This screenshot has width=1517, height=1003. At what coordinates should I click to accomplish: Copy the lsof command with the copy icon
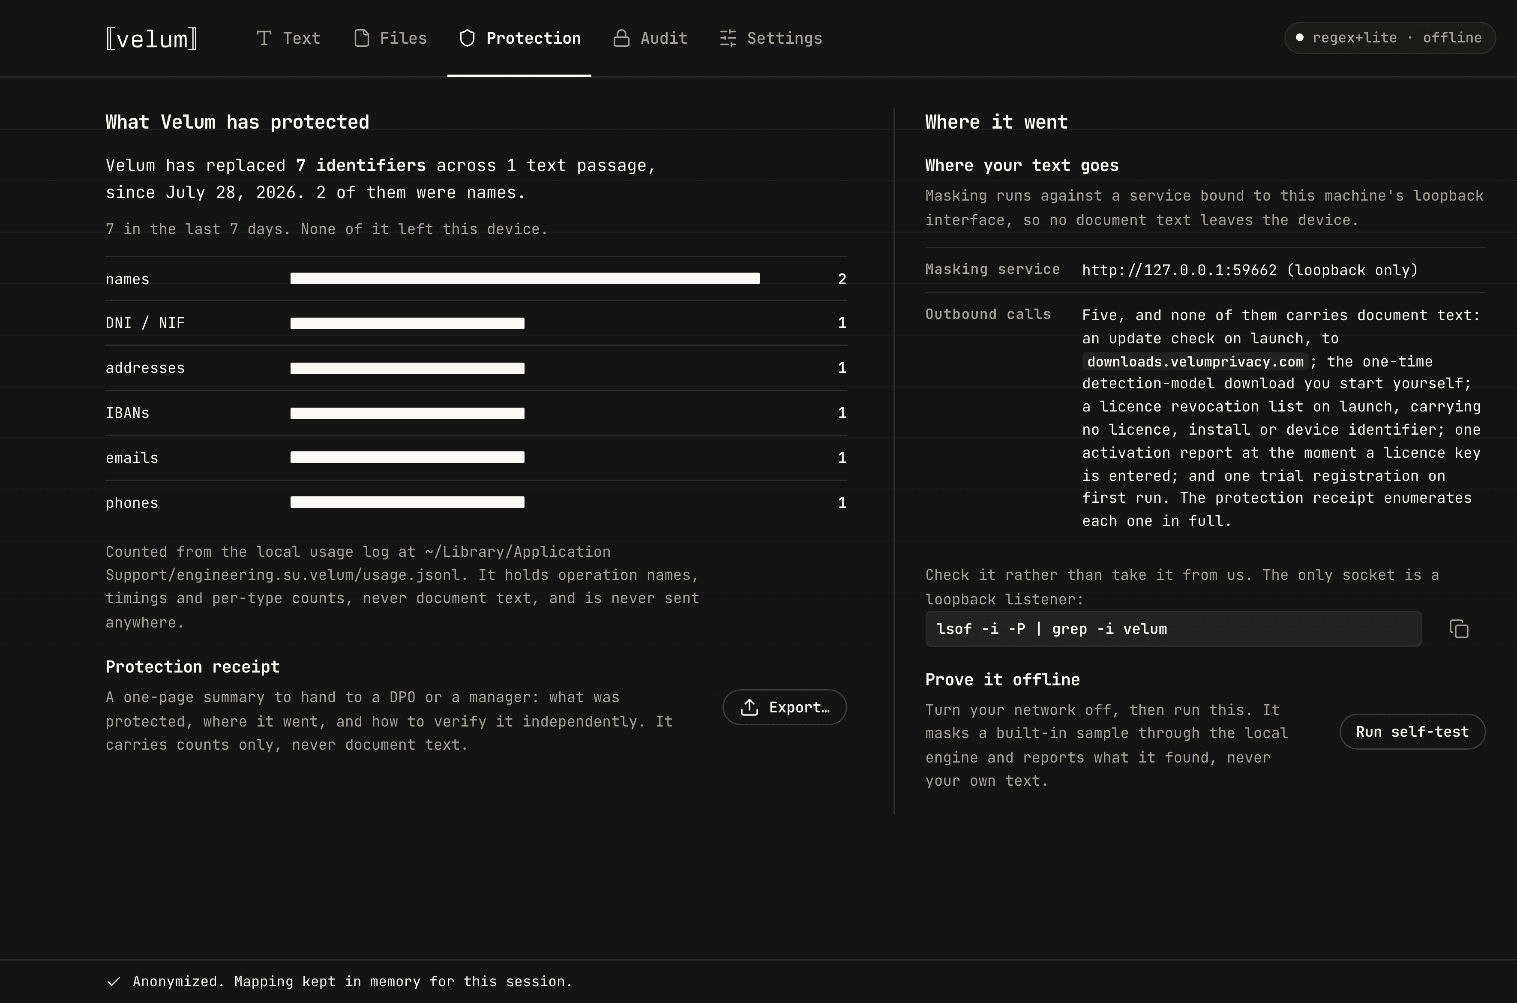click(x=1459, y=629)
